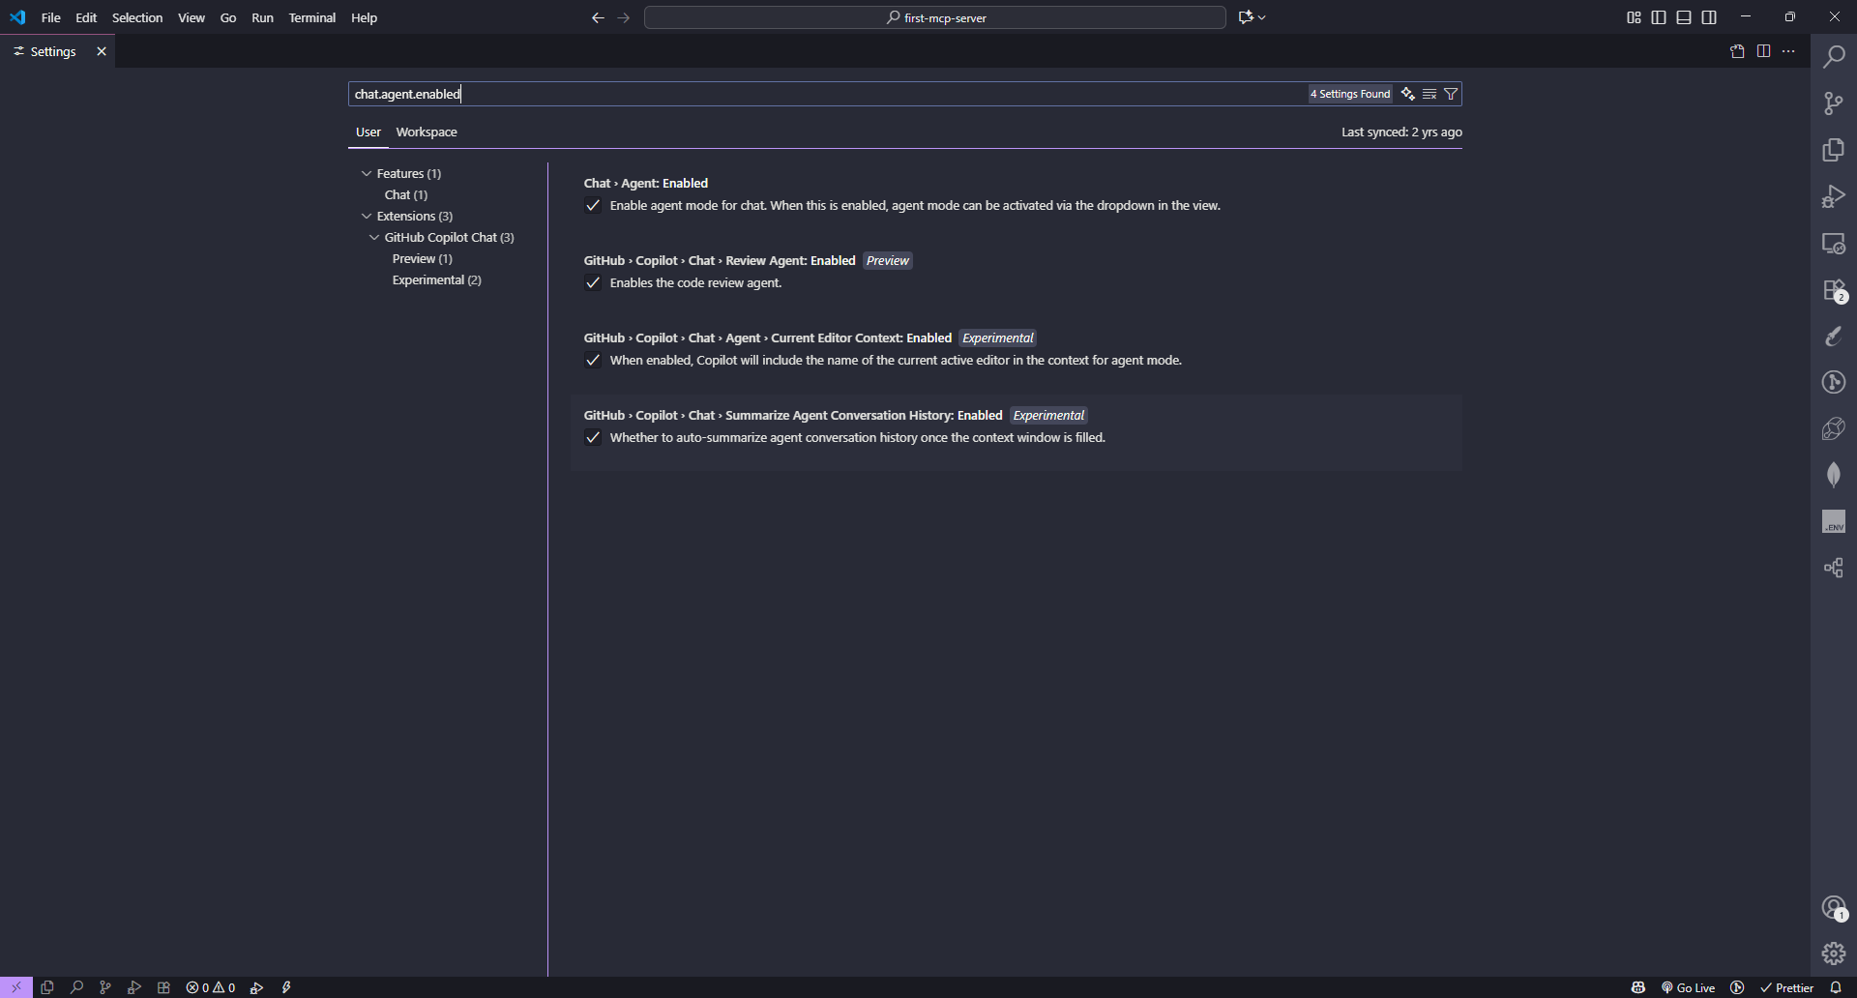Click the lightning bolt status bar icon
This screenshot has height=998, width=1857.
click(286, 987)
